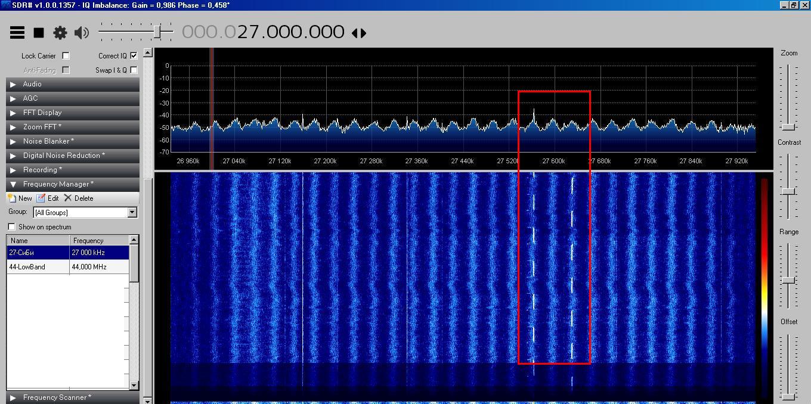Click the 27 200k label on spectrum axis
The height and width of the screenshot is (404, 811).
(325, 161)
